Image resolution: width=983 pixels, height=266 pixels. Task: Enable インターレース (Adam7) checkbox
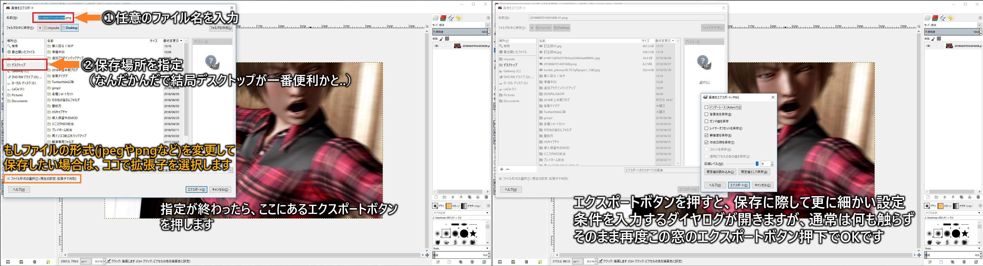(x=706, y=107)
